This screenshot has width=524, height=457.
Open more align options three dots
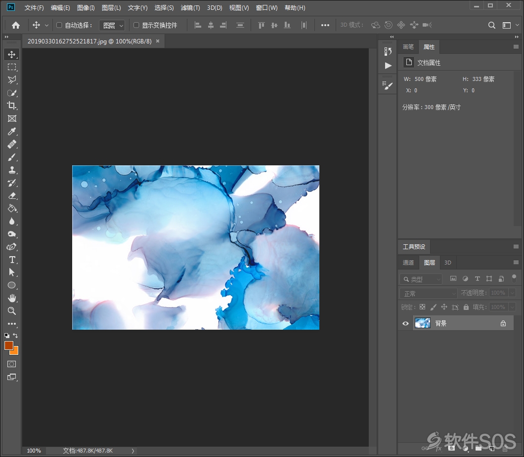click(325, 25)
